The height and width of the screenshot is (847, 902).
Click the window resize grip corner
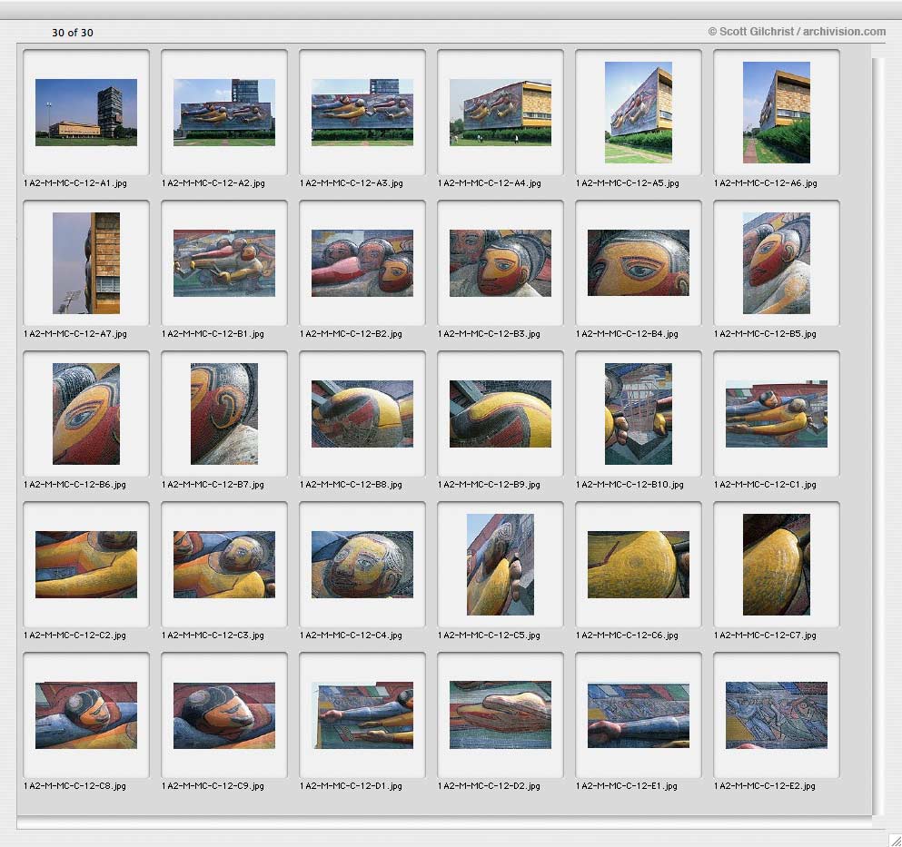(895, 840)
